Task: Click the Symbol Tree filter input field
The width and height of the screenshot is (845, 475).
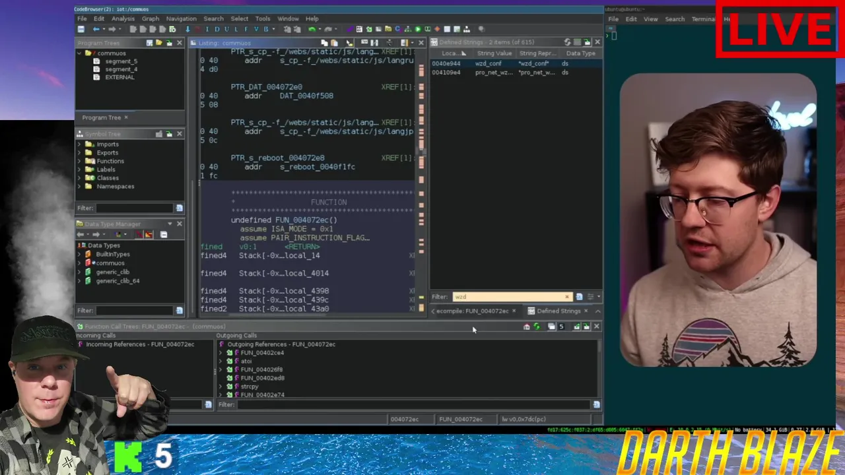Action: 134,208
